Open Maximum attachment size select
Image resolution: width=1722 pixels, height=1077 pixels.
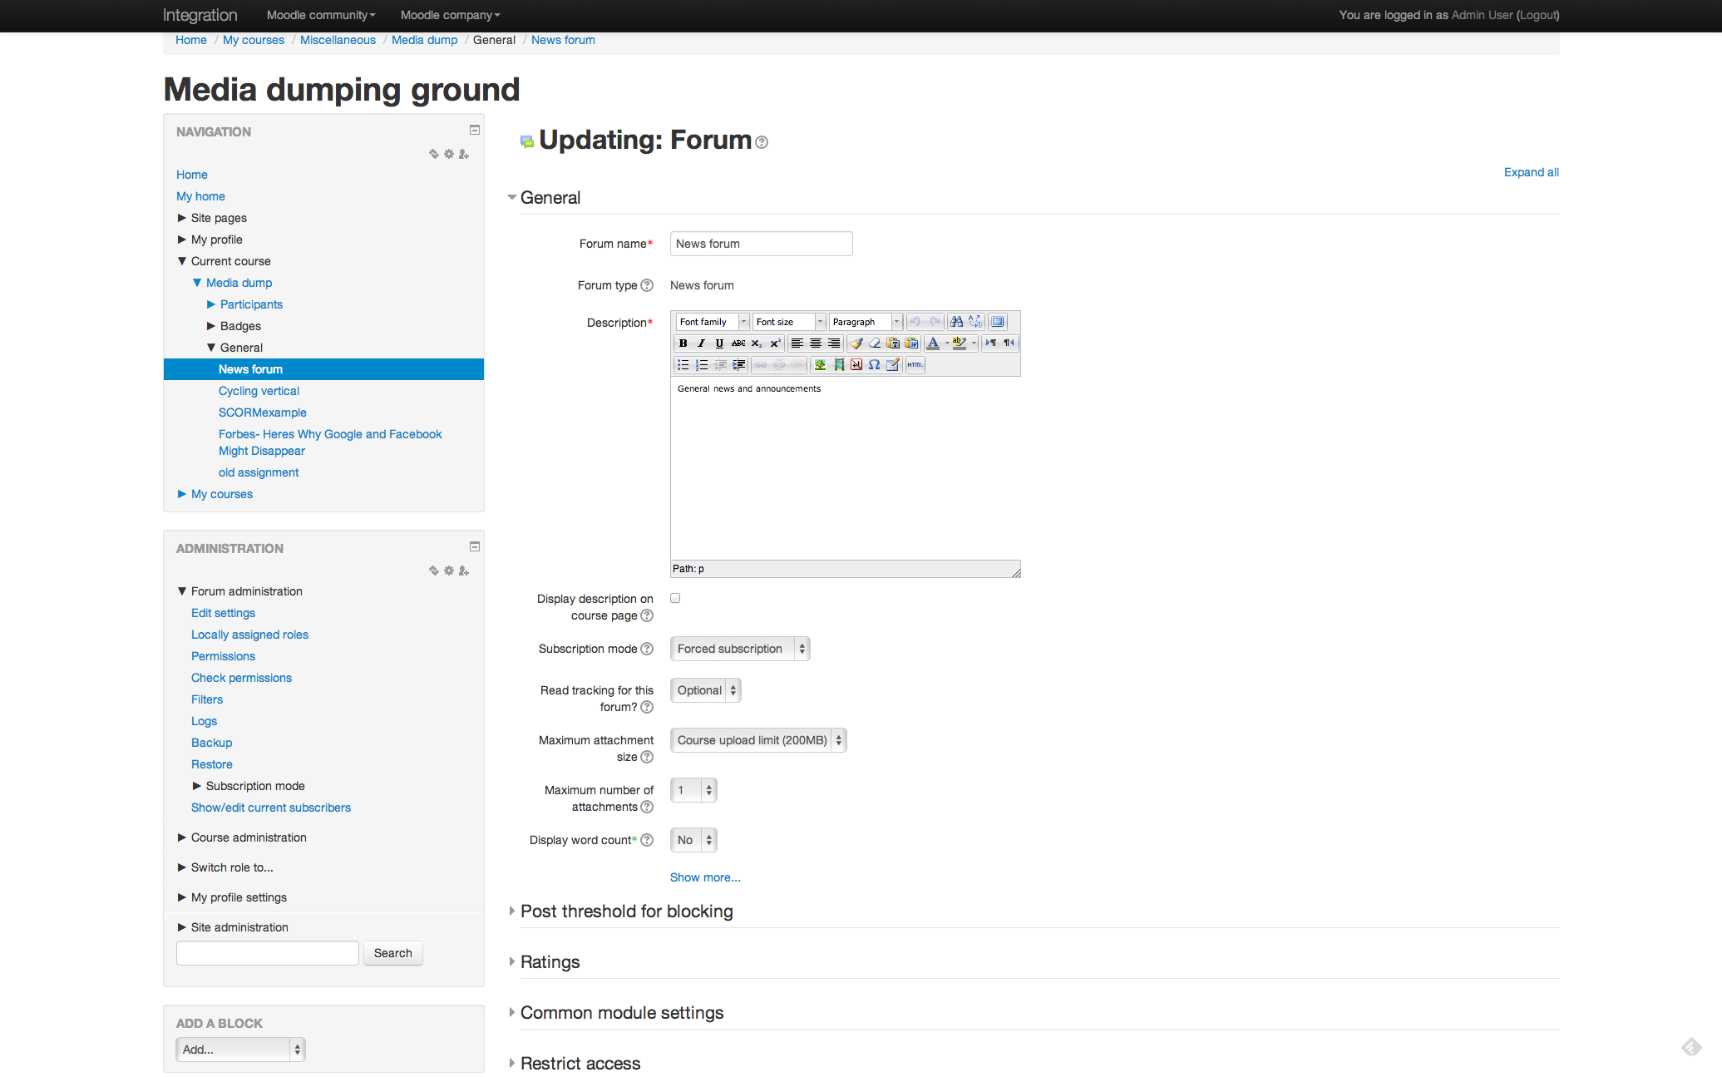click(758, 740)
